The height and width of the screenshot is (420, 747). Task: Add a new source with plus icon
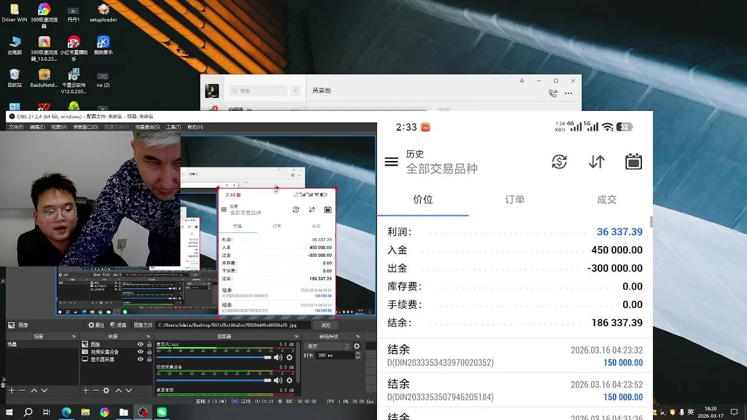coord(86,390)
